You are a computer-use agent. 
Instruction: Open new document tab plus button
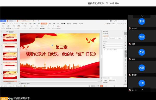(x=38, y=21)
